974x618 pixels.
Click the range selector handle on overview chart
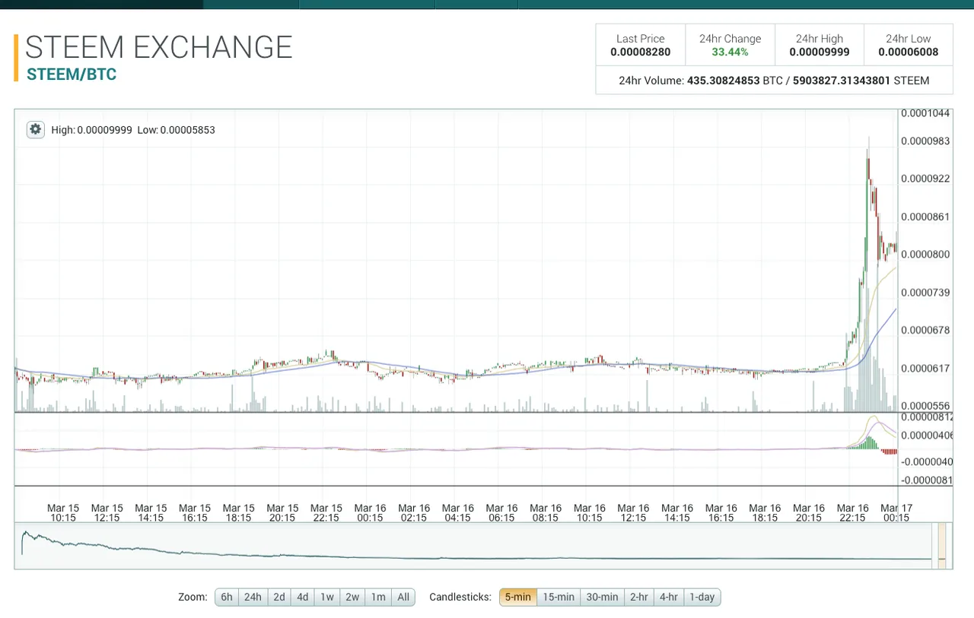[941, 545]
